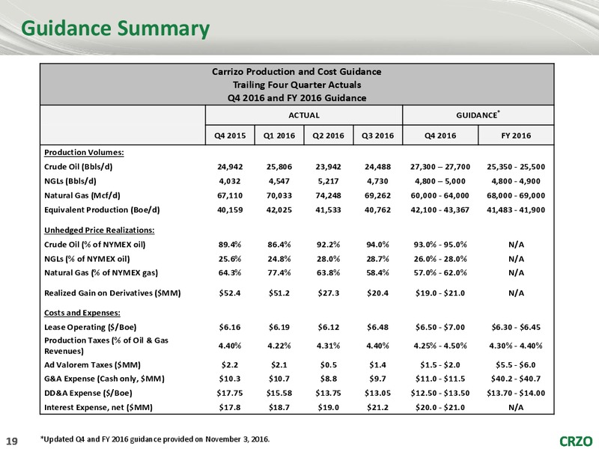Select crude oil realization 94.0%
This screenshot has height=449, width=599.
[x=378, y=245]
